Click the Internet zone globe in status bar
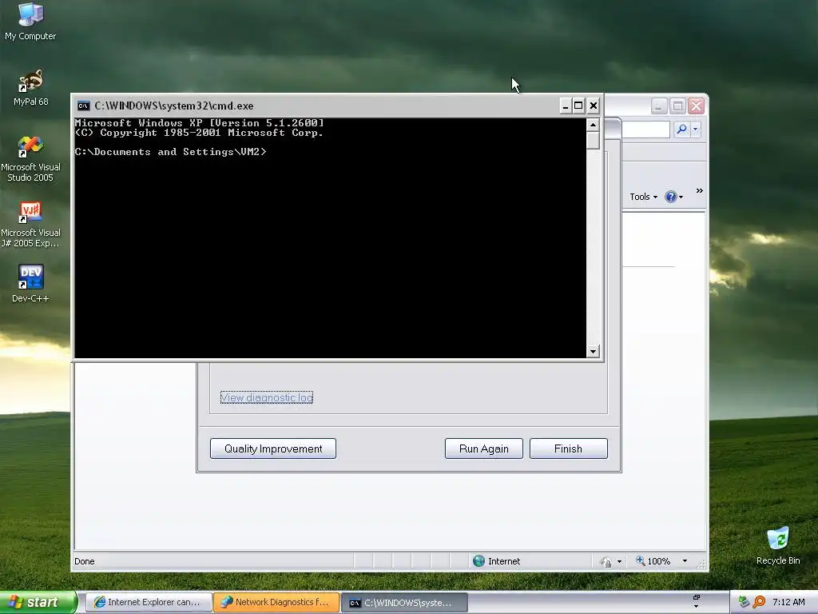818x614 pixels. click(478, 560)
